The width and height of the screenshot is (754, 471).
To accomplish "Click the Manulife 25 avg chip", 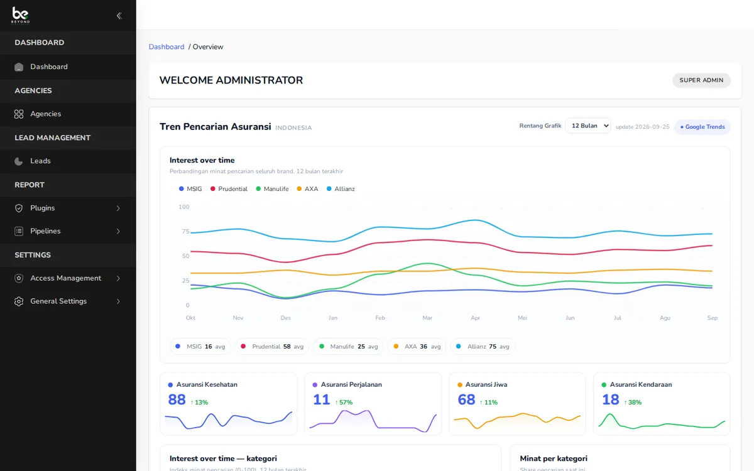I will (349, 347).
